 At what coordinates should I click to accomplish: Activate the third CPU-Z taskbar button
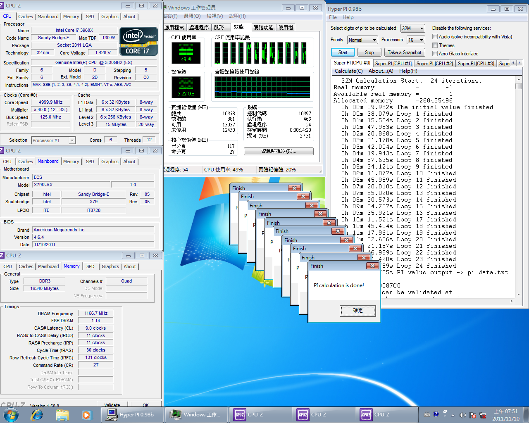[387, 414]
